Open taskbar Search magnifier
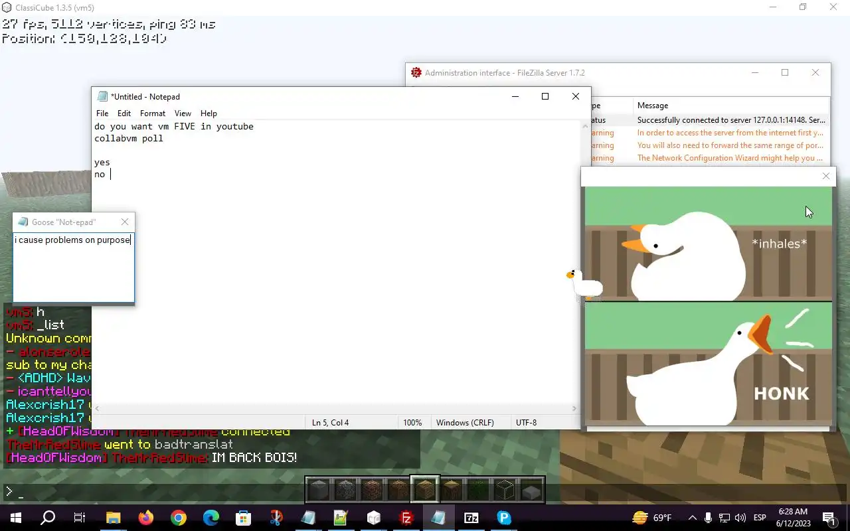 (48, 518)
